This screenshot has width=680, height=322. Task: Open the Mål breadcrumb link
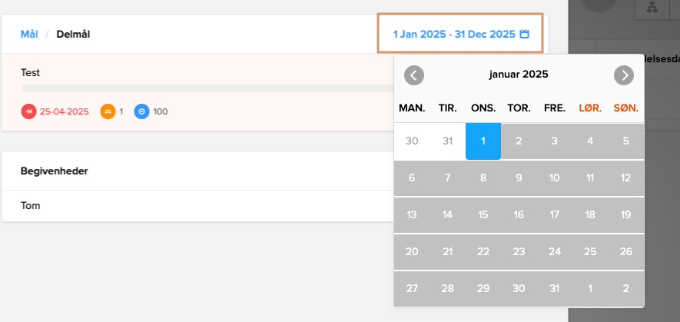coord(30,34)
